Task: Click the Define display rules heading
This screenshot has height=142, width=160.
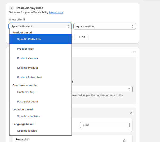Action: (29, 8)
